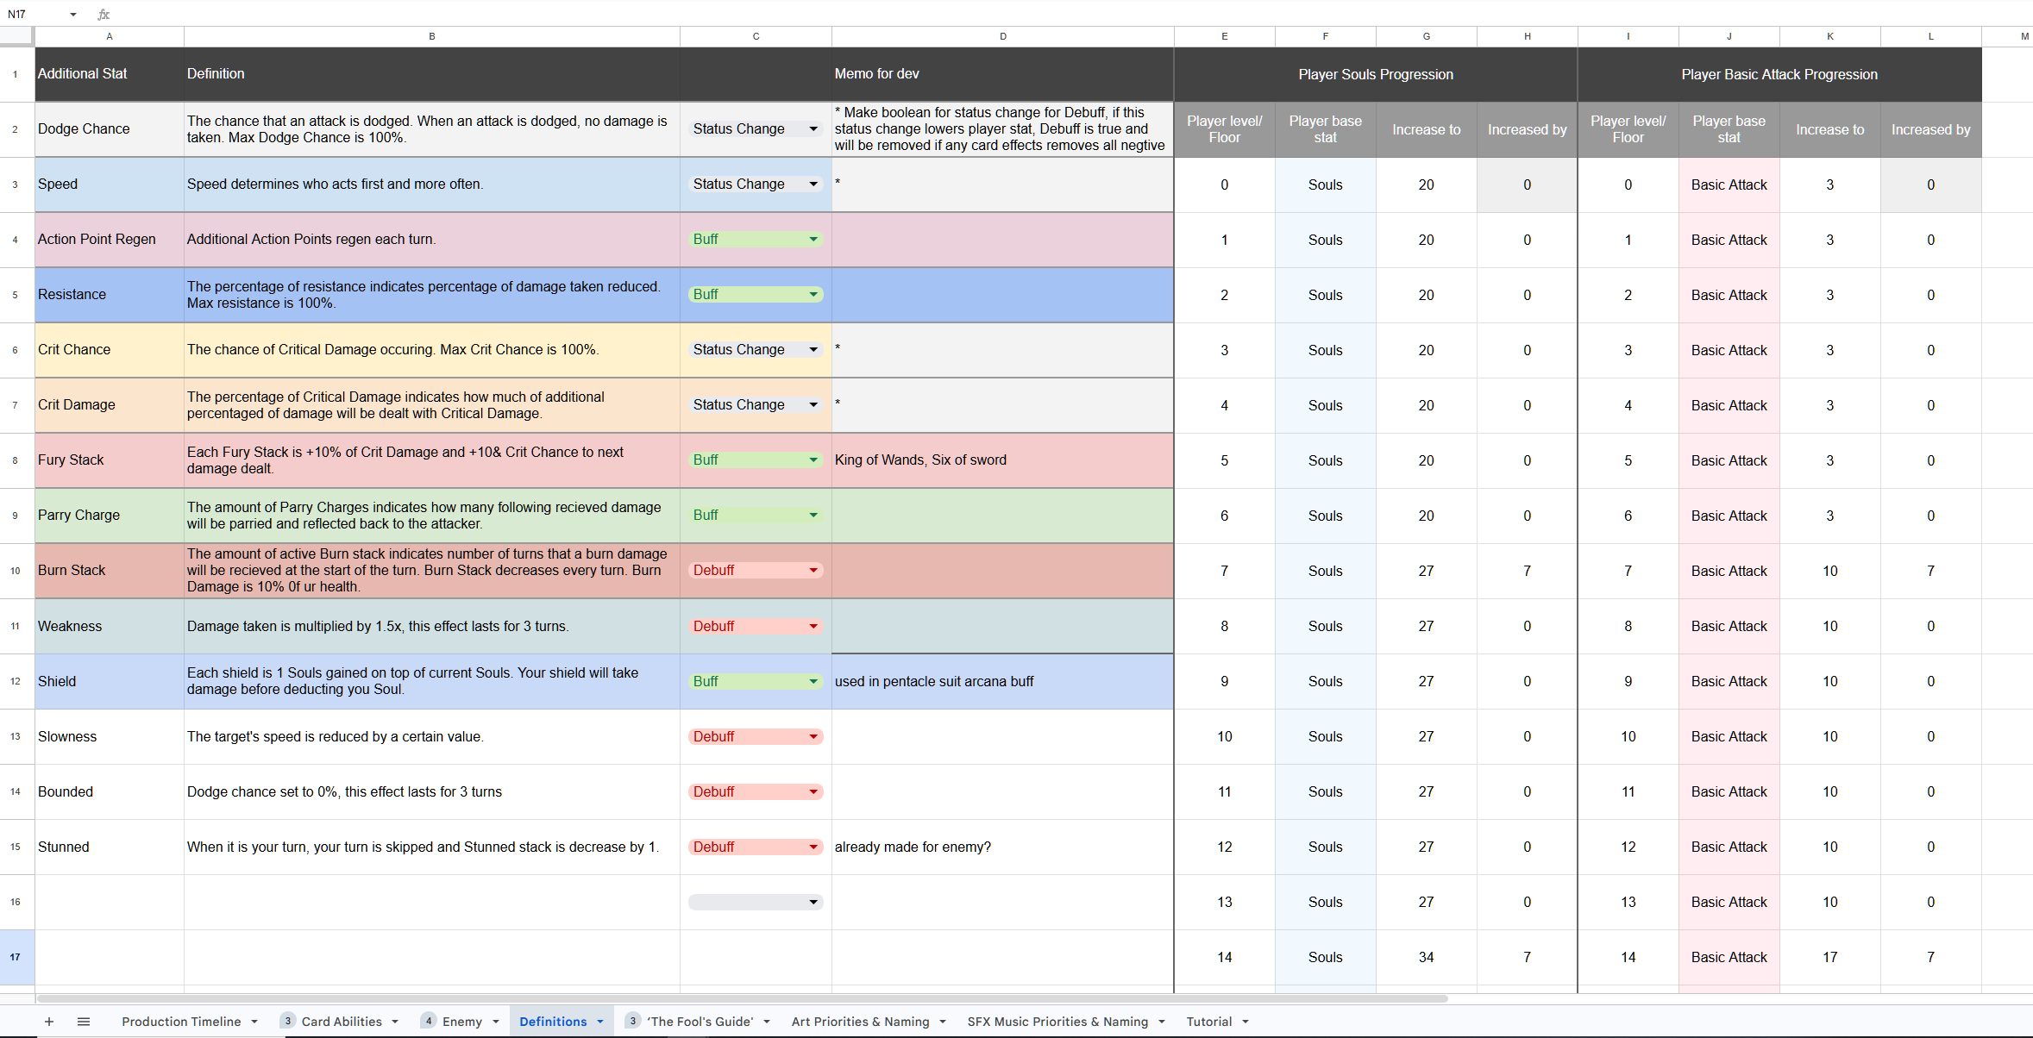Open Card Abilities tab menu arrow

coord(395,1022)
